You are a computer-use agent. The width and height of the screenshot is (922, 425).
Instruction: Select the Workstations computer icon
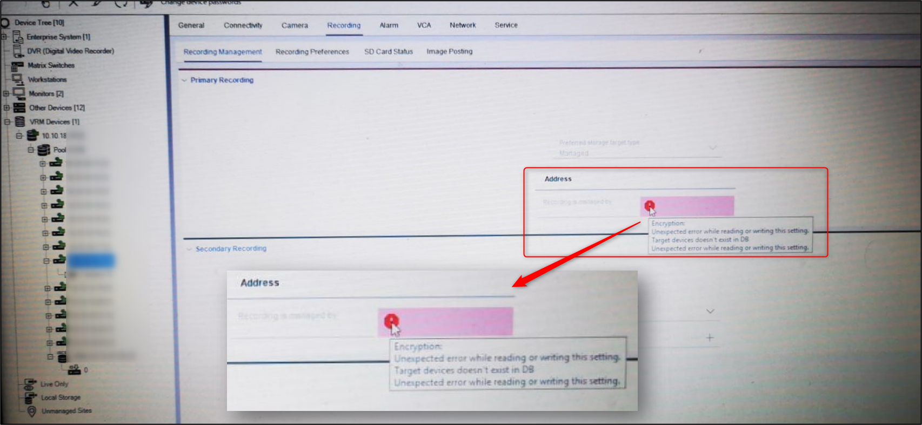point(18,79)
